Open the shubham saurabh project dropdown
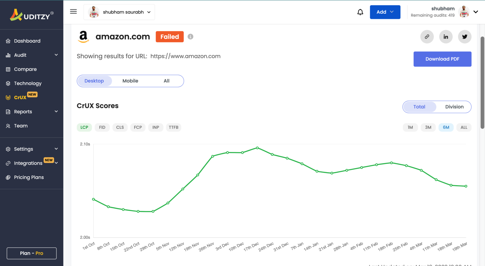Image resolution: width=485 pixels, height=266 pixels. point(119,12)
